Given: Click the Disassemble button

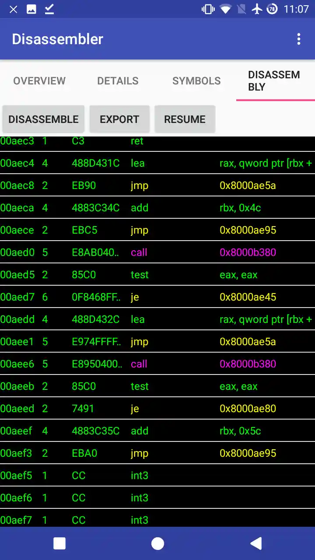Looking at the screenshot, I should coord(43,119).
